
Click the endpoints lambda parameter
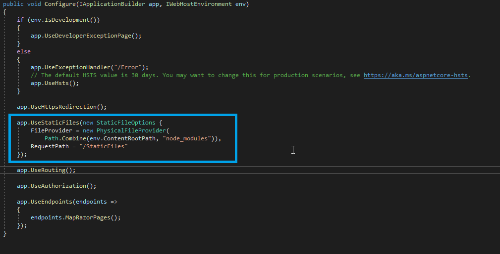coord(91,202)
